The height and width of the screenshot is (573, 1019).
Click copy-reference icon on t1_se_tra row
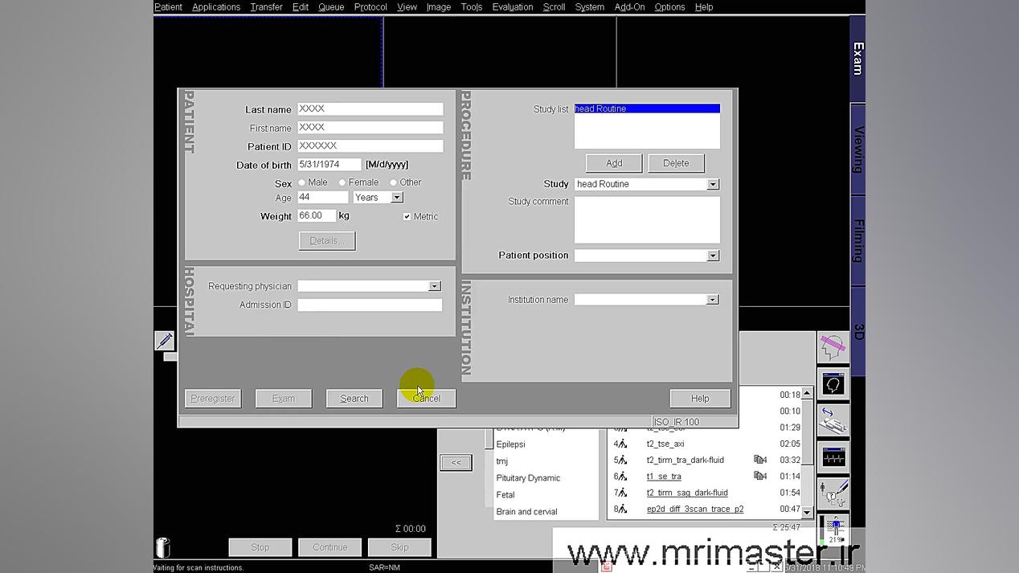pos(759,477)
